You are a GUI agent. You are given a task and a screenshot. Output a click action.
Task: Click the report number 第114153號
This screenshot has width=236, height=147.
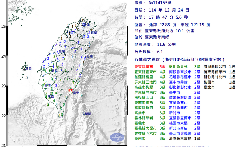(x=160, y=3)
